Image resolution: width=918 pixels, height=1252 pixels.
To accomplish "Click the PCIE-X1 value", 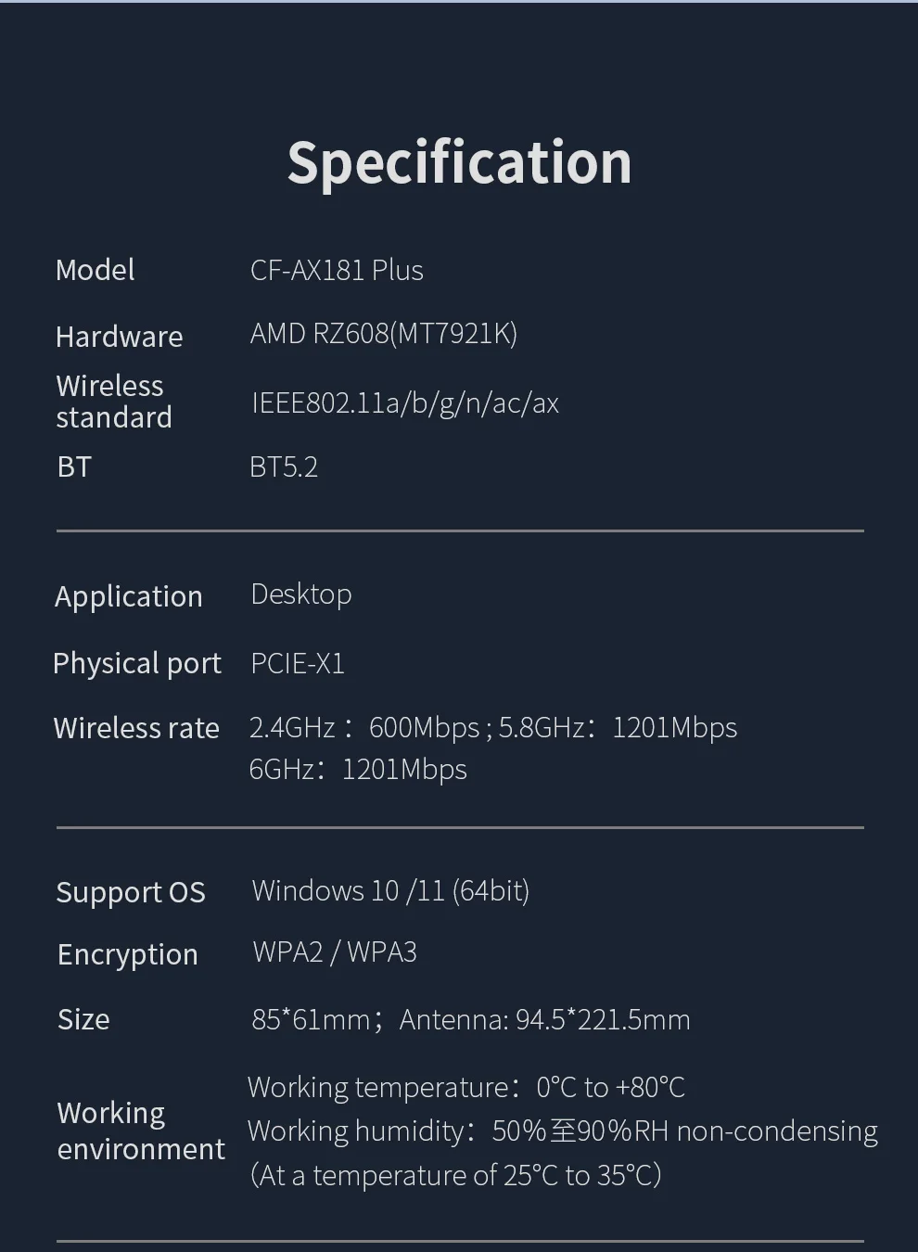I will (298, 663).
